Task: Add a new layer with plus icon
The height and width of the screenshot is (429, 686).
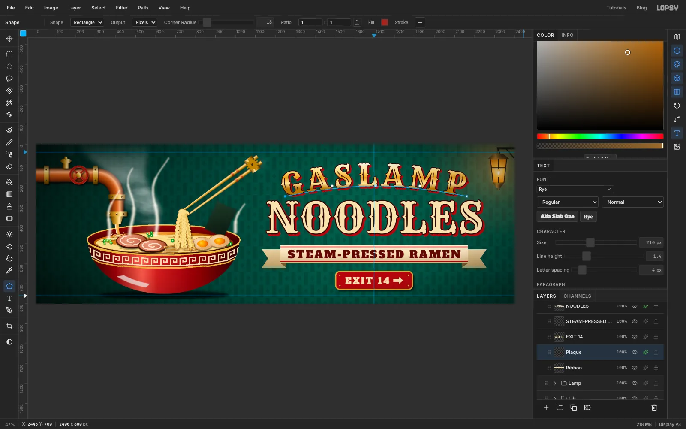Action: (x=546, y=408)
